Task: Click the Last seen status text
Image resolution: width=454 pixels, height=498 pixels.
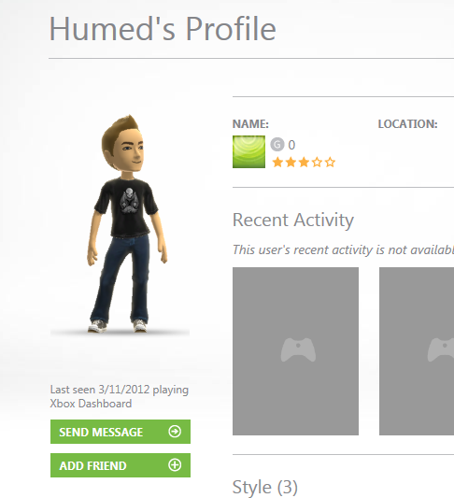Action: pos(120,396)
